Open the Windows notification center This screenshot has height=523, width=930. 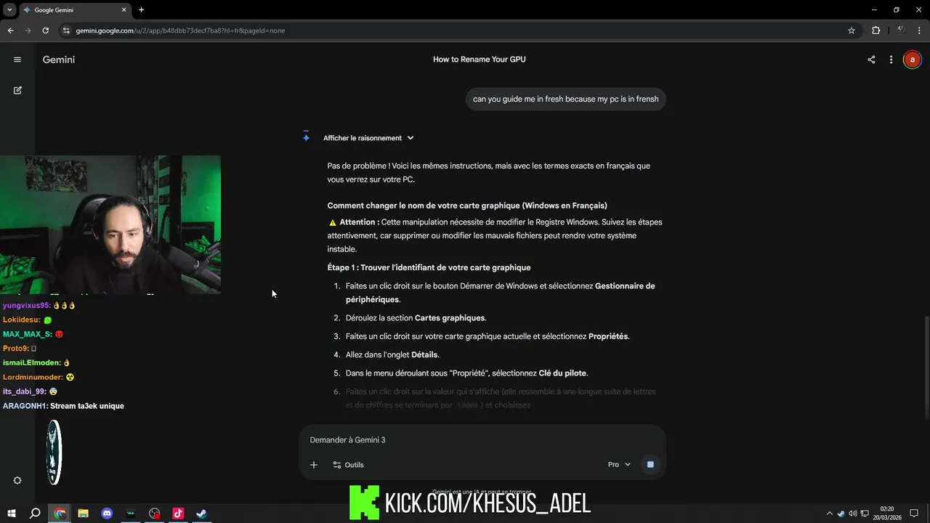coord(914,514)
